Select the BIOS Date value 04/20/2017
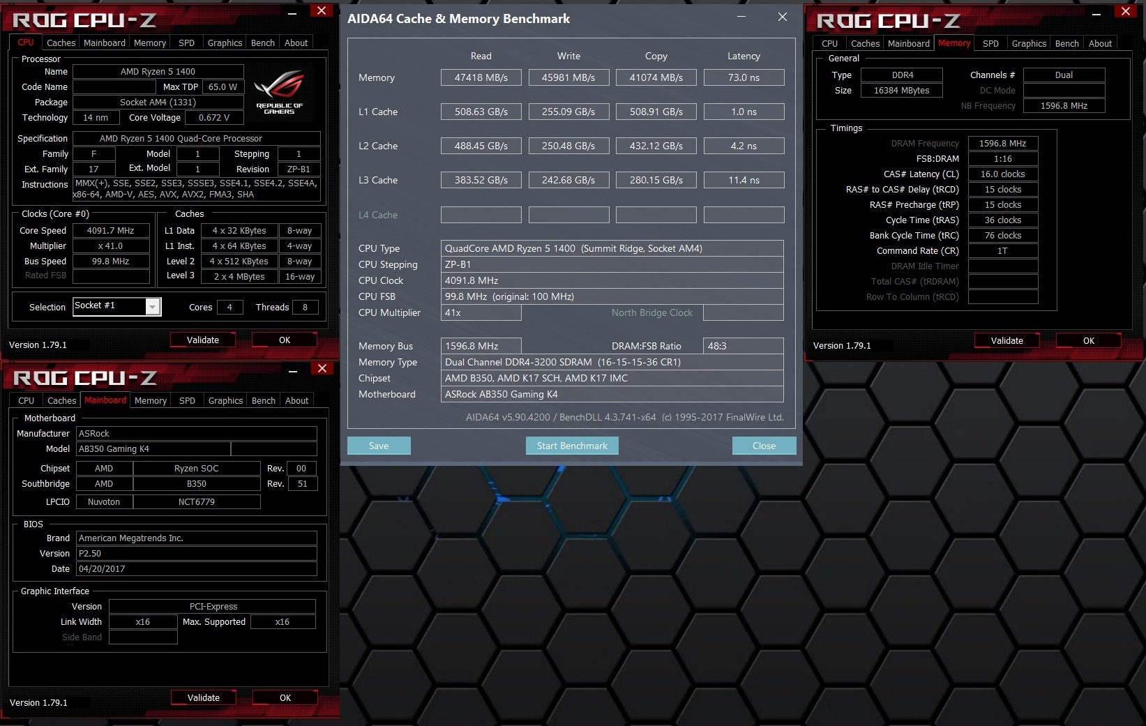Viewport: 1146px width, 726px height. pos(197,568)
